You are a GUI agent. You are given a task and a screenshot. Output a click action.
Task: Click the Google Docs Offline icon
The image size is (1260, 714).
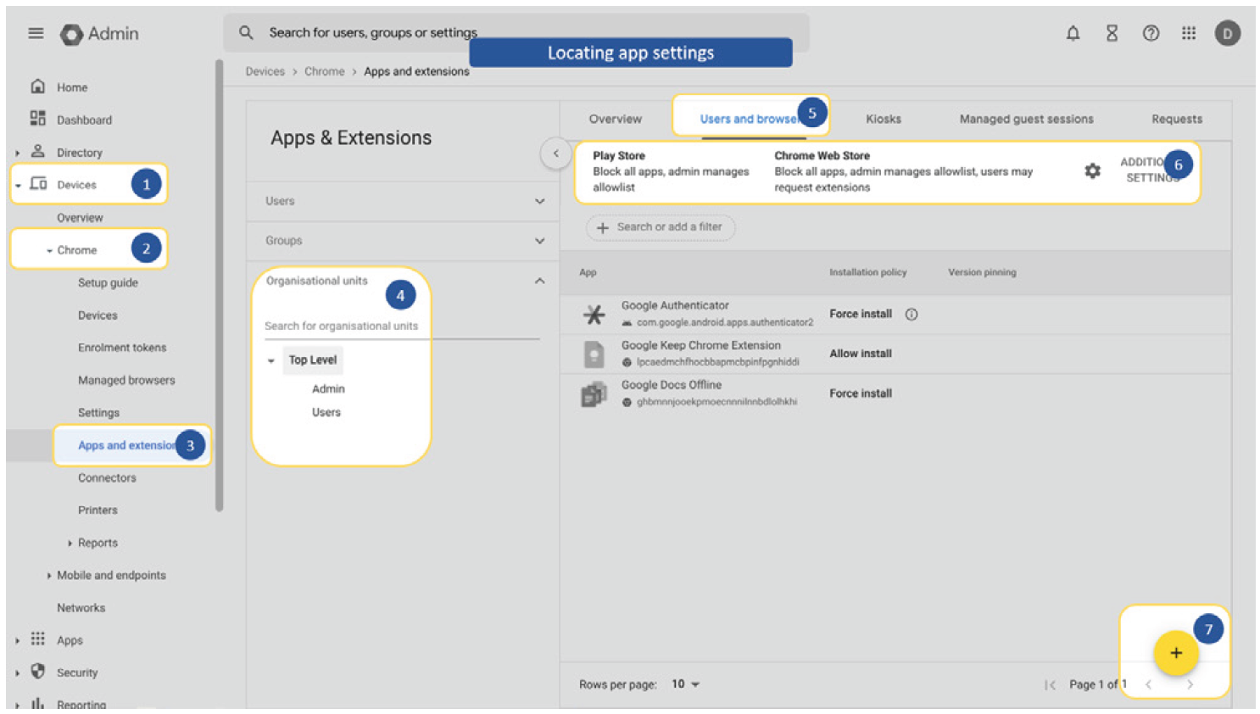(x=594, y=393)
